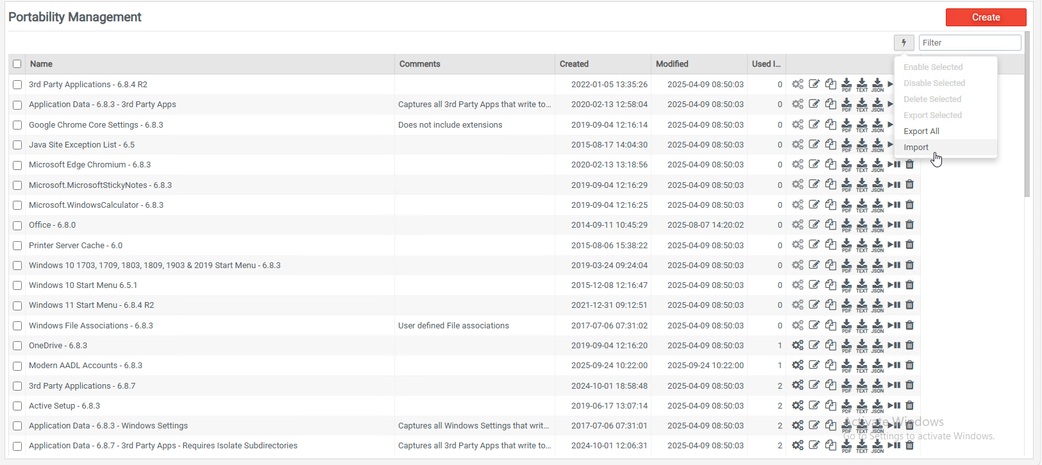
Task: Choose Import from the actions menu
Action: coord(945,148)
